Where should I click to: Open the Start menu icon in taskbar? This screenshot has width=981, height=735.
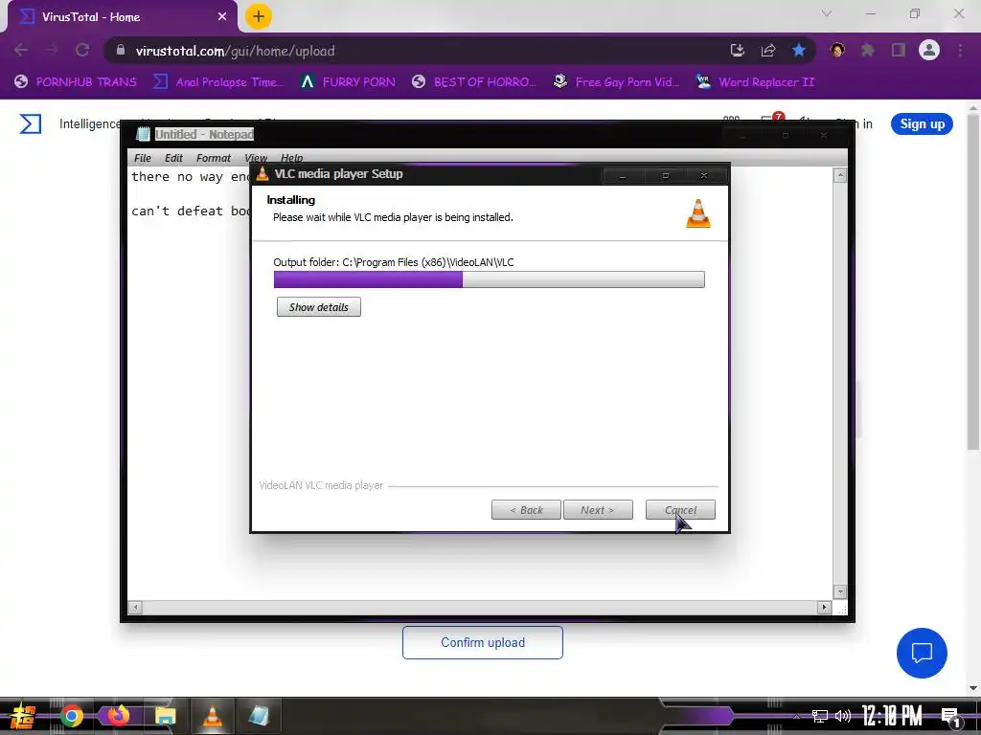[x=23, y=716]
